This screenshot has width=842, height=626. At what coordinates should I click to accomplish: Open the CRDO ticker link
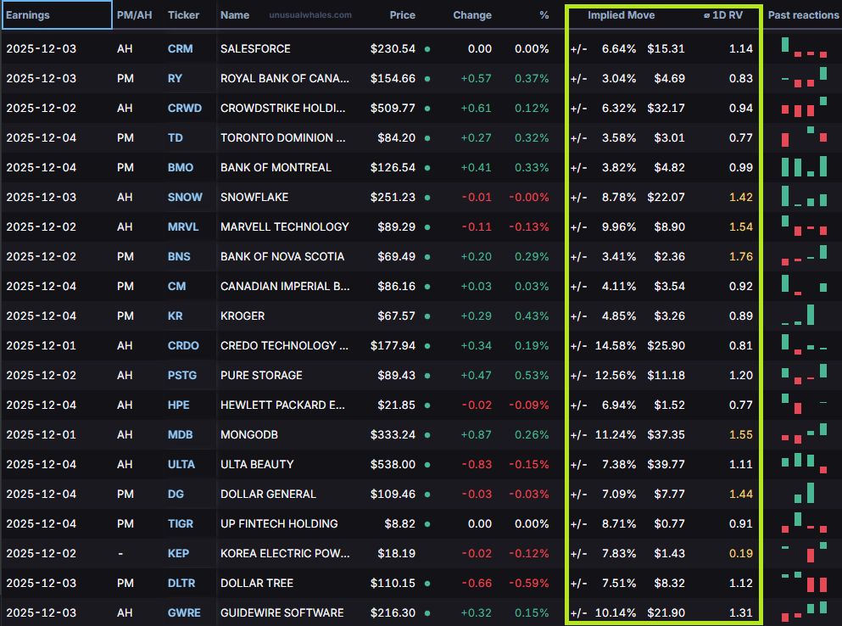pyautogui.click(x=184, y=346)
